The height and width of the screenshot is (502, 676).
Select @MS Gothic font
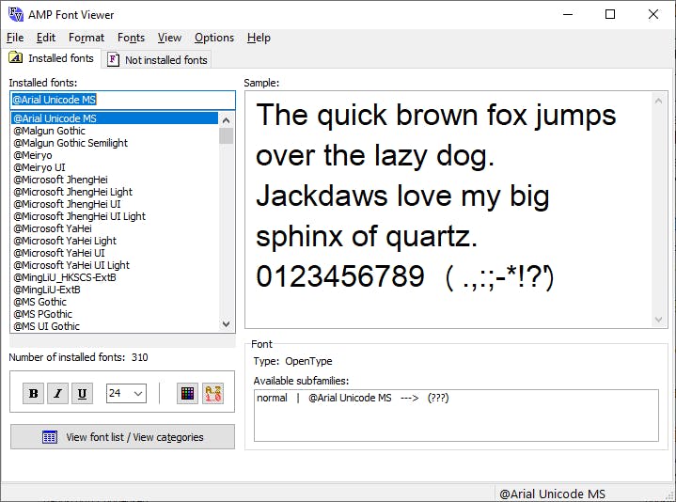[x=115, y=302]
